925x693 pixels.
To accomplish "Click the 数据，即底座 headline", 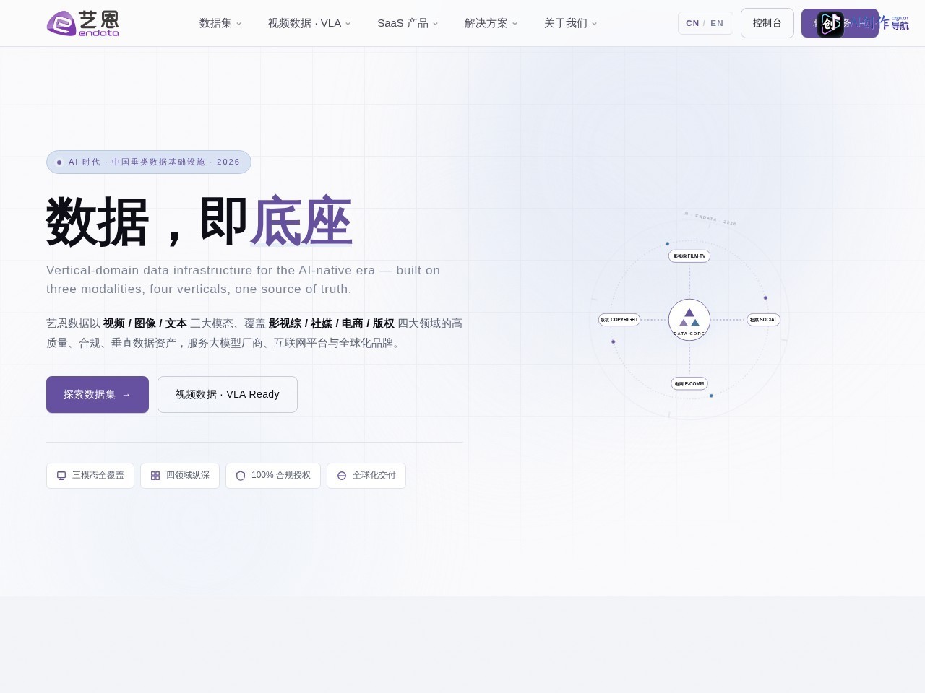I will [199, 221].
